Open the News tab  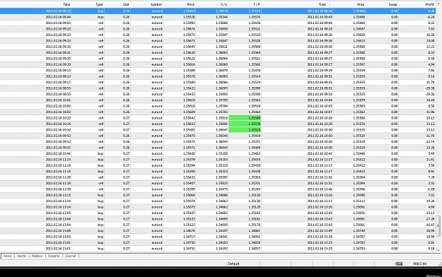[x=7, y=256]
